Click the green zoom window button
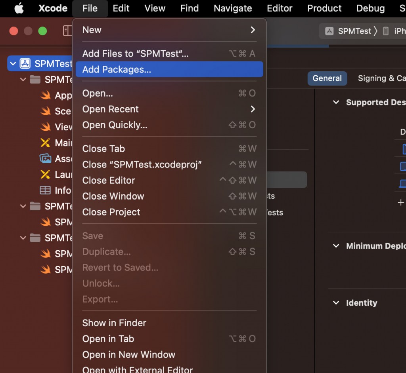This screenshot has width=406, height=373. pyautogui.click(x=42, y=31)
